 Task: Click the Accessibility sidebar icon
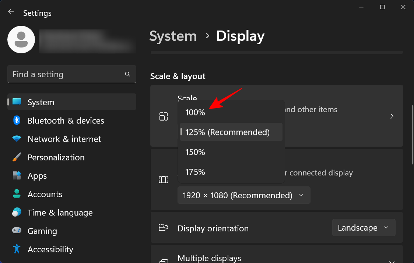click(x=17, y=249)
